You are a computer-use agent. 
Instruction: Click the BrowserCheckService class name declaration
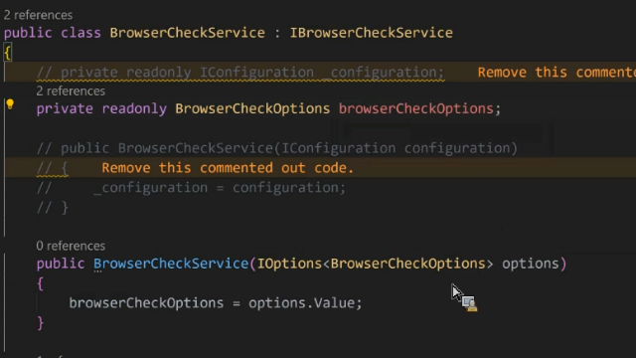[x=187, y=33]
